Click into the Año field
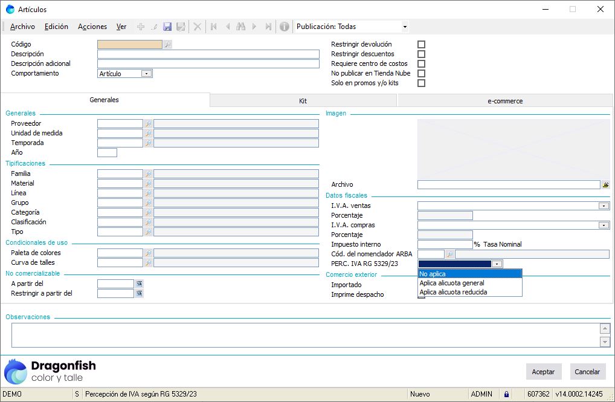The image size is (615, 402). [107, 153]
